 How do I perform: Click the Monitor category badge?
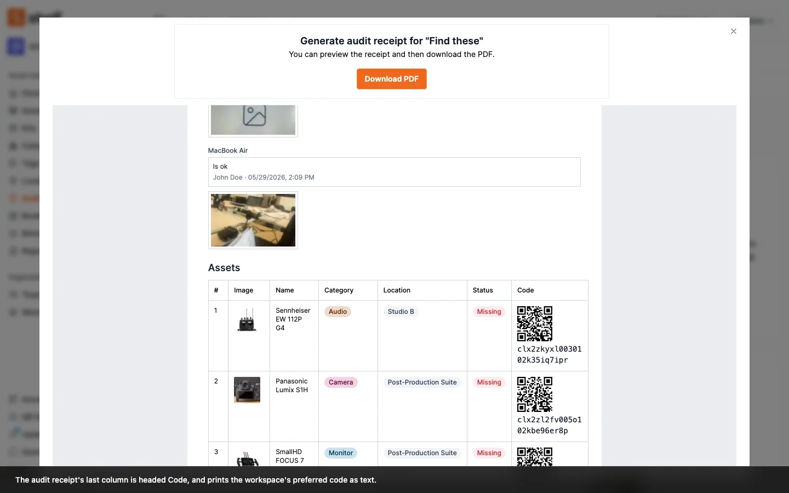pos(341,453)
